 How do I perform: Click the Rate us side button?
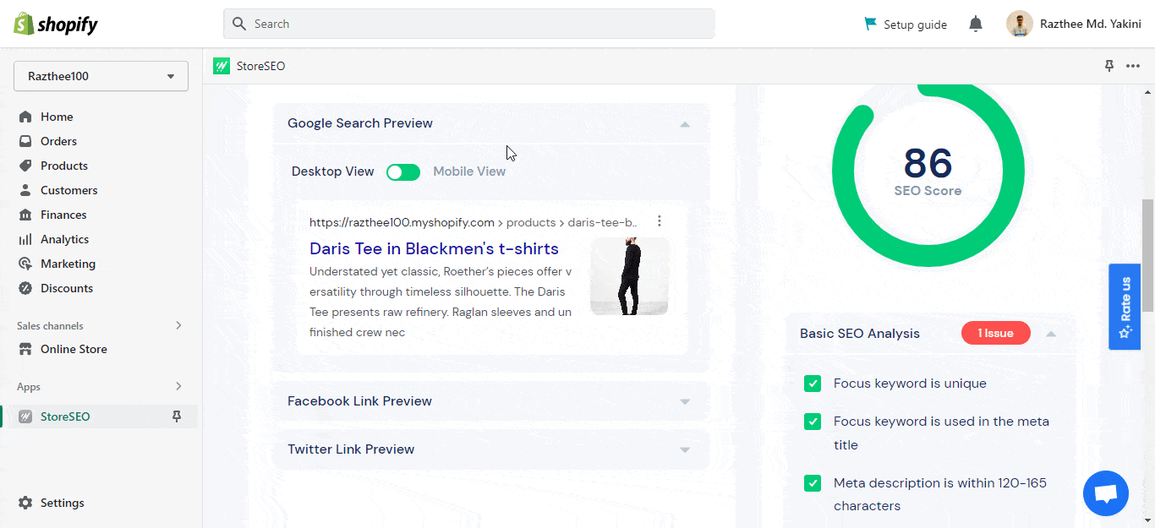(1125, 307)
